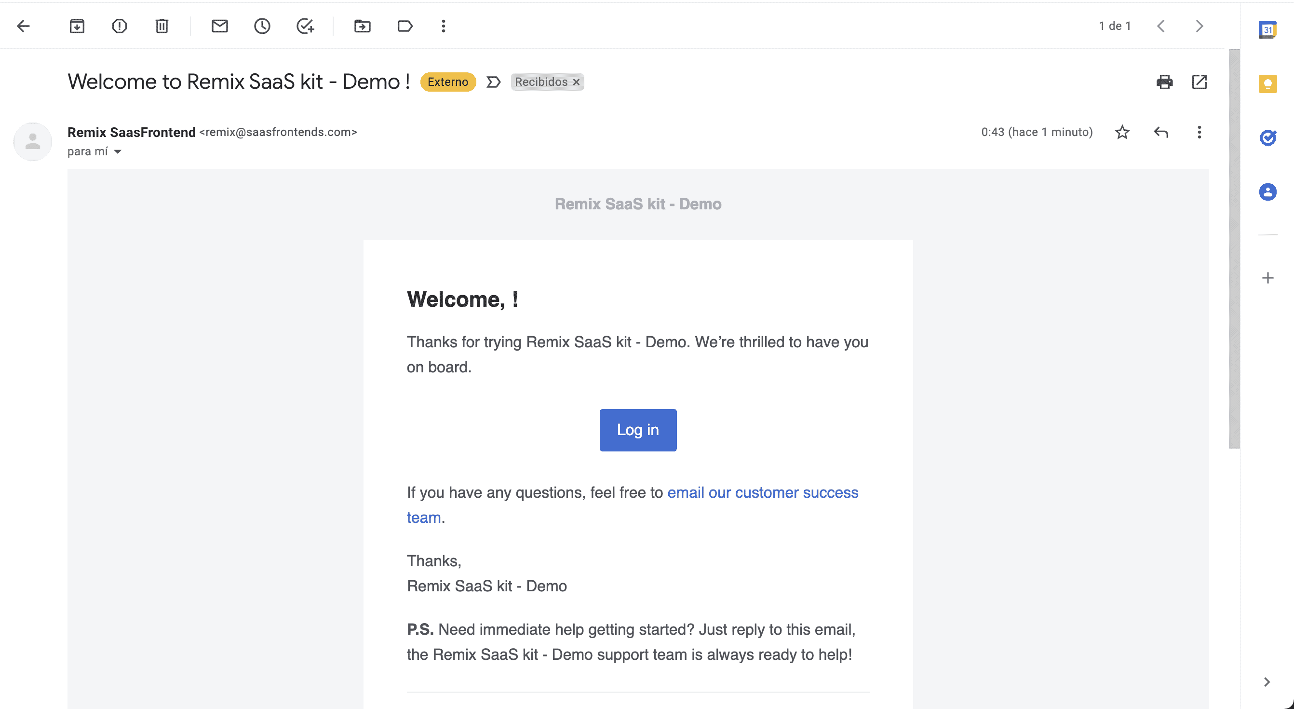The image size is (1294, 709).
Task: Add email to Tasks
Action: tap(305, 26)
